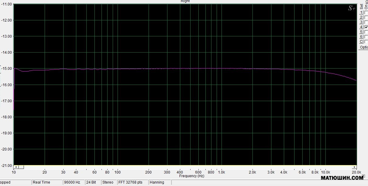368x186 pixels.
Task: Enable overlay 6 On checkbox
Action: (x=366, y=37)
